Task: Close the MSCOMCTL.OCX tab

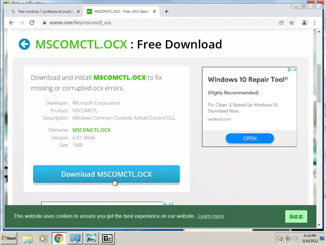Action: coord(154,11)
